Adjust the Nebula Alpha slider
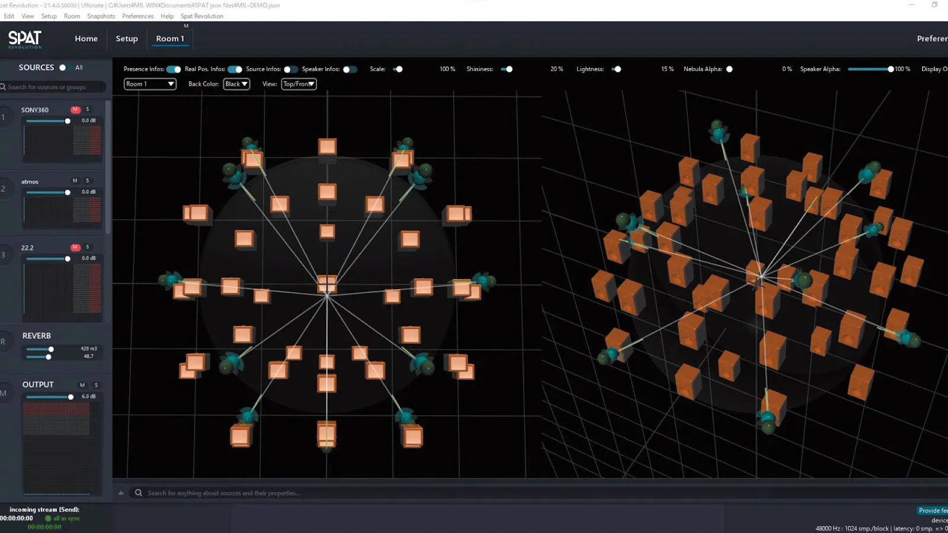The height and width of the screenshot is (533, 948). 729,69
